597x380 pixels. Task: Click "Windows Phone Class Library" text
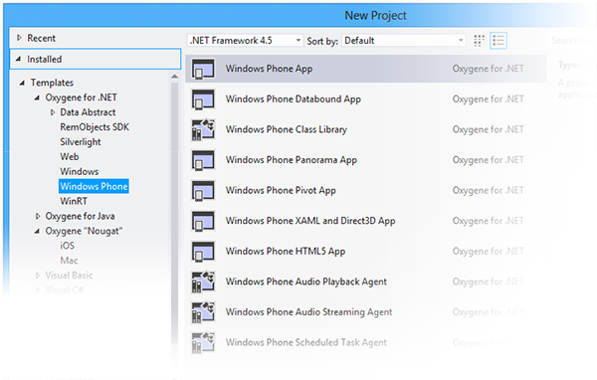click(287, 130)
